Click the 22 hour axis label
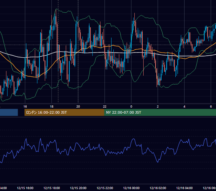This screenshot has height=191, width=216. (105, 107)
